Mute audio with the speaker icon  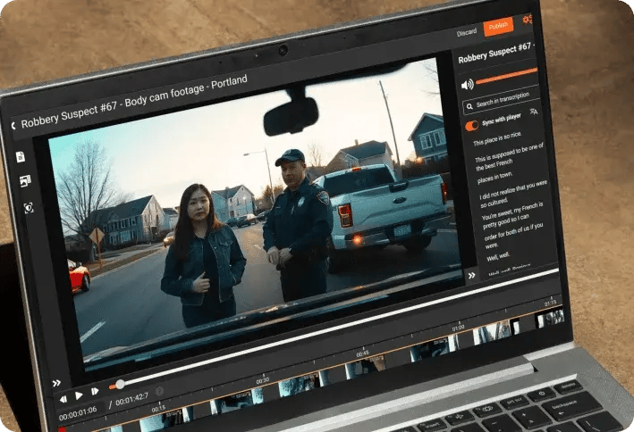tap(467, 85)
